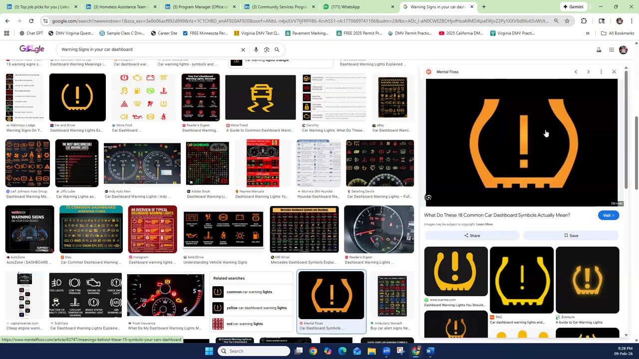Open Chrome menu three dots
The image size is (639, 359).
[632, 21]
